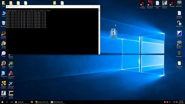
Task: Click the 'Pinging google.com' output line
Action: tap(28, 10)
